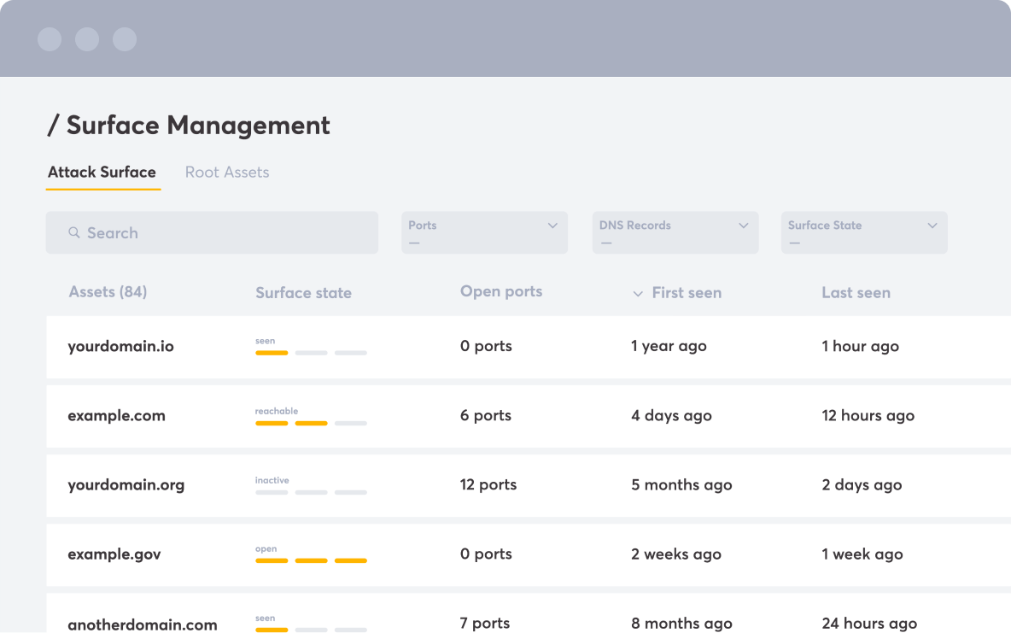Click the '1 year ago' first seen value

669,347
